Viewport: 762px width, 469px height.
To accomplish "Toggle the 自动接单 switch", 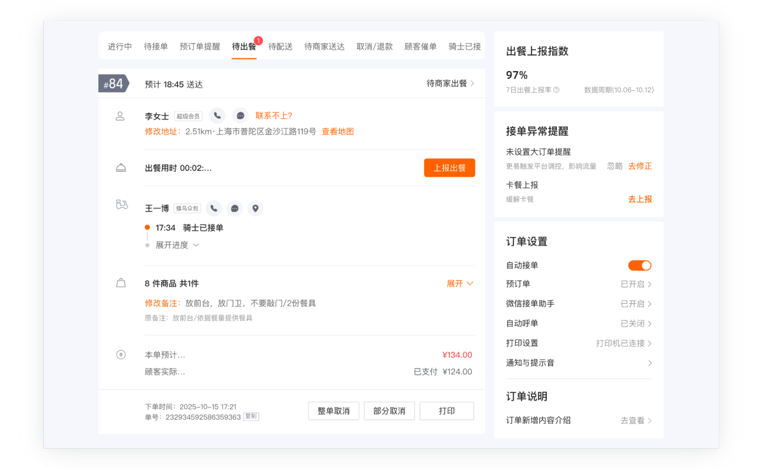I will (639, 266).
